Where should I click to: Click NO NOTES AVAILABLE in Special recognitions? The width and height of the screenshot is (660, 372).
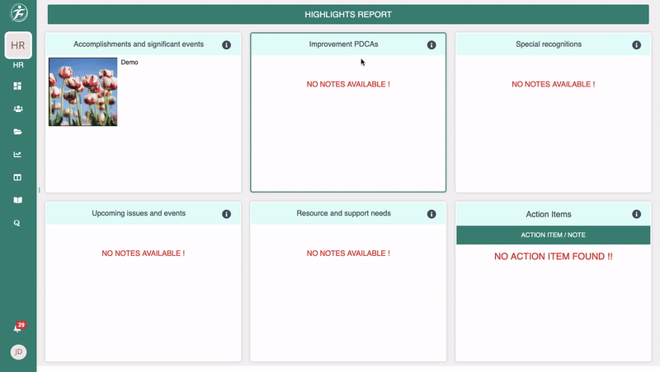click(553, 85)
